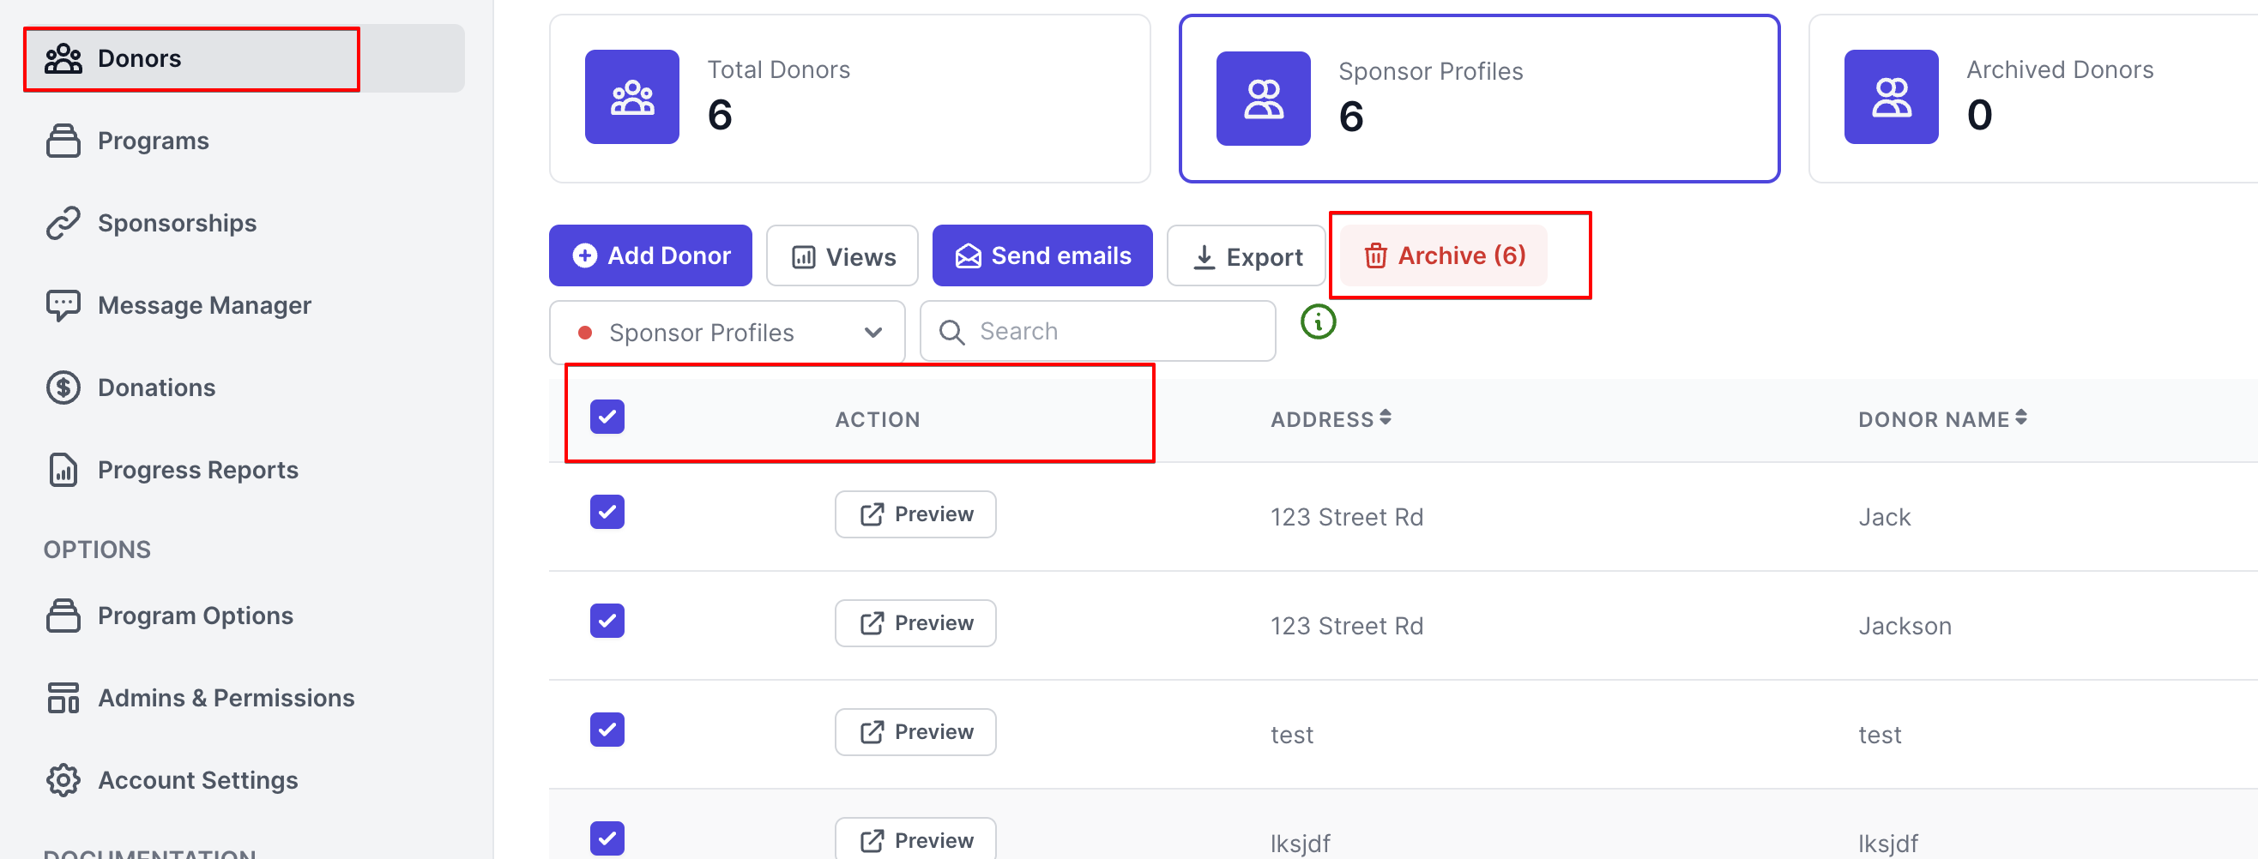Click the Total Donors card icon
The image size is (2258, 859).
pos(631,97)
